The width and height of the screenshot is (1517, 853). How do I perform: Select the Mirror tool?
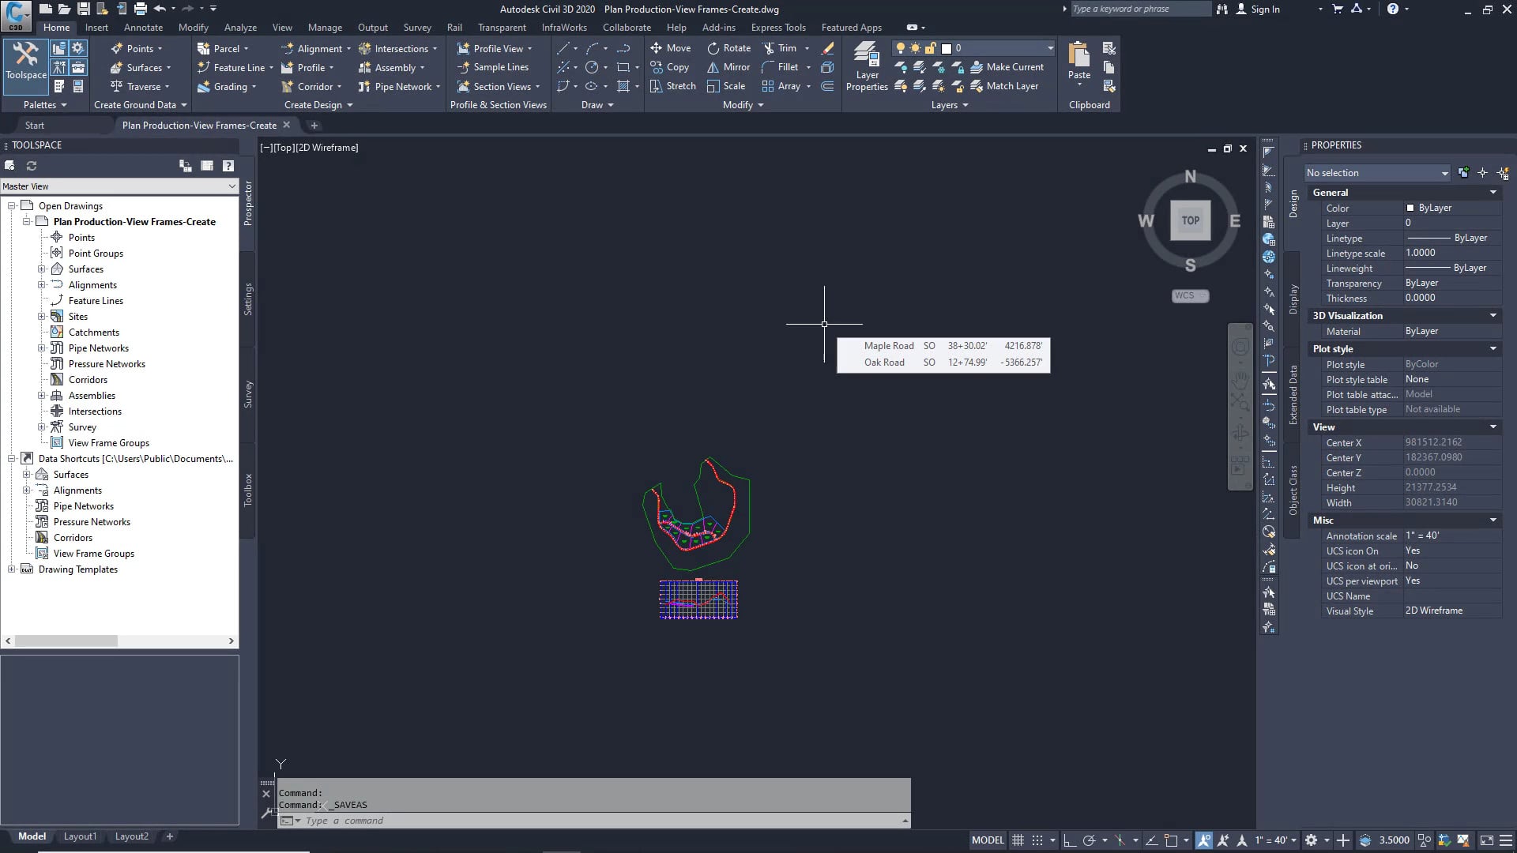coord(727,66)
